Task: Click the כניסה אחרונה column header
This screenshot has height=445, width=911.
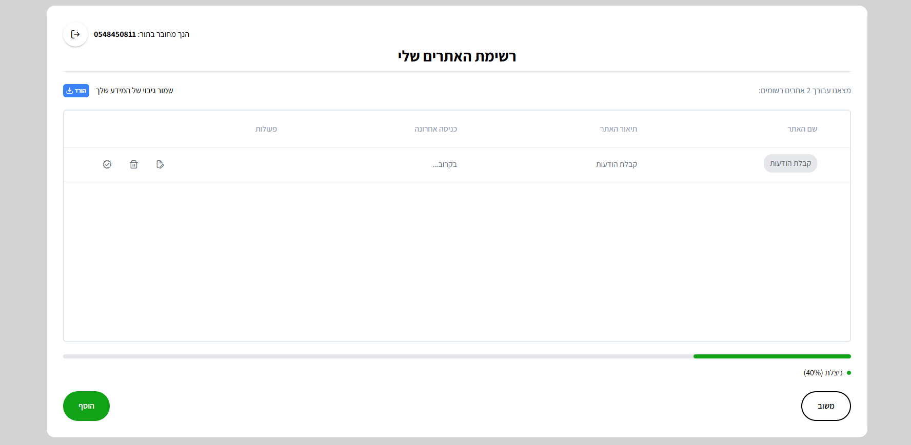Action: [435, 129]
